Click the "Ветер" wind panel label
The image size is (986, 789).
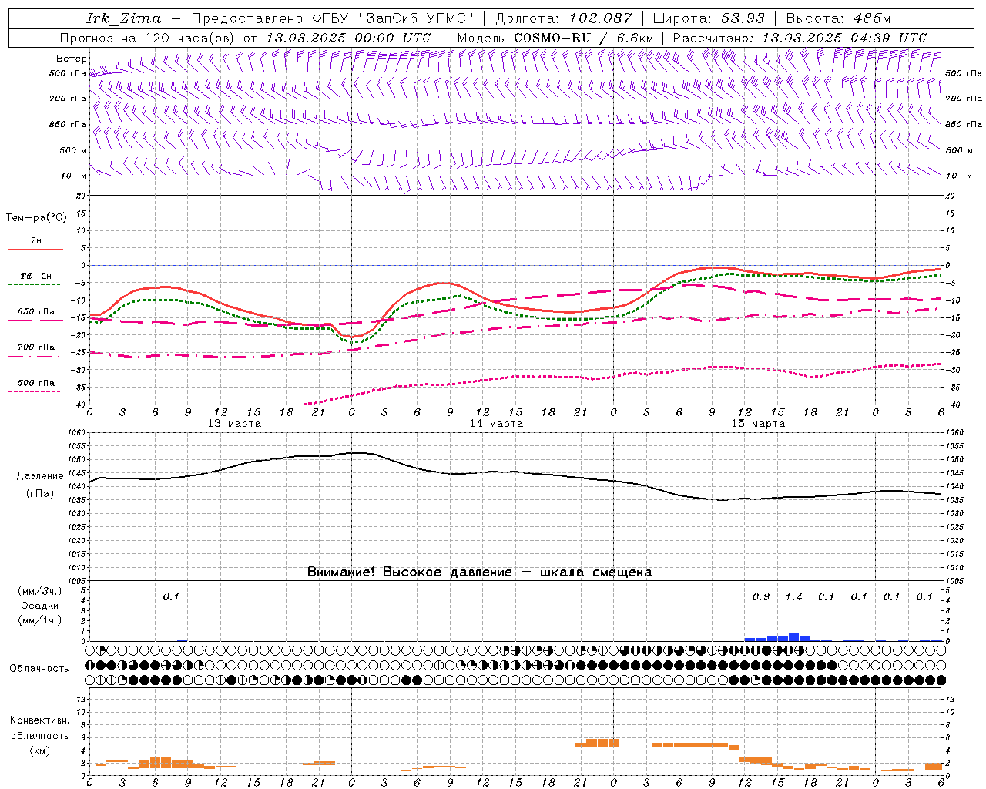tap(71, 59)
